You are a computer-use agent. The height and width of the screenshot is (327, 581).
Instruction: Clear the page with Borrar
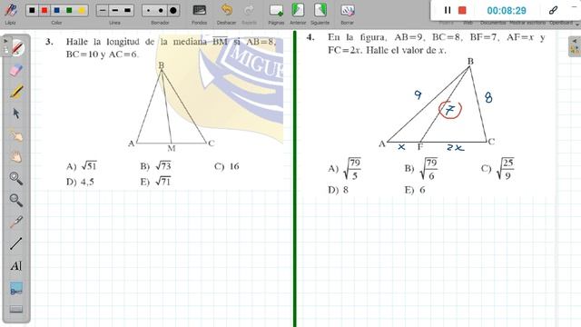347,10
